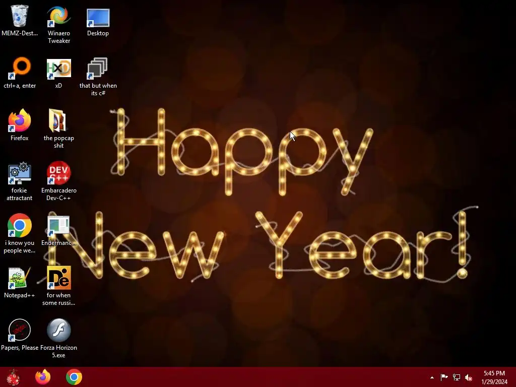The width and height of the screenshot is (516, 387).
Task: Select the 'Papers, Please' label text
Action: click(x=20, y=348)
